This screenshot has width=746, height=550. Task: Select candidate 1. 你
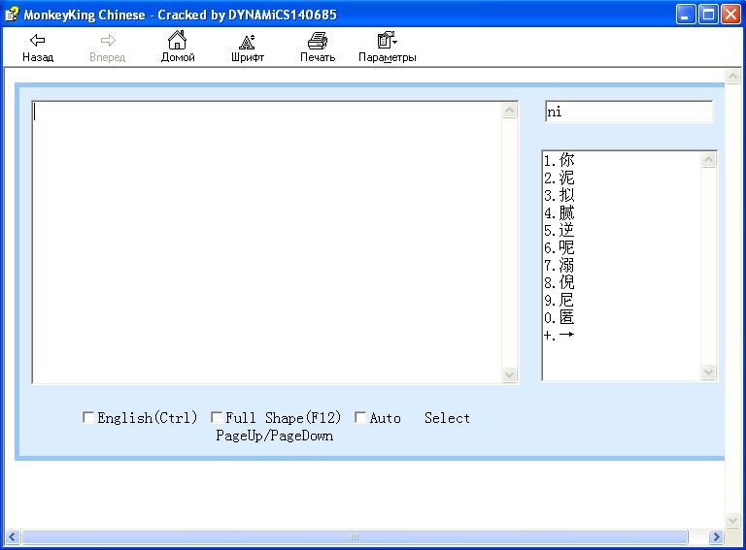coord(559,160)
